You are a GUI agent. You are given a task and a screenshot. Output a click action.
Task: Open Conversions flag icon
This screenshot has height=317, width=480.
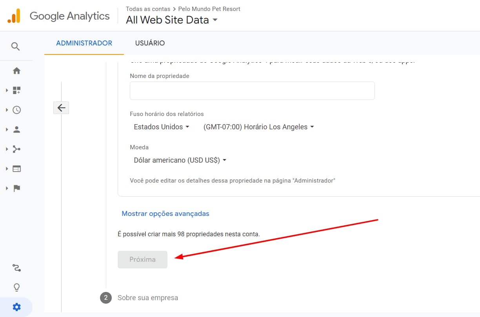coord(16,188)
